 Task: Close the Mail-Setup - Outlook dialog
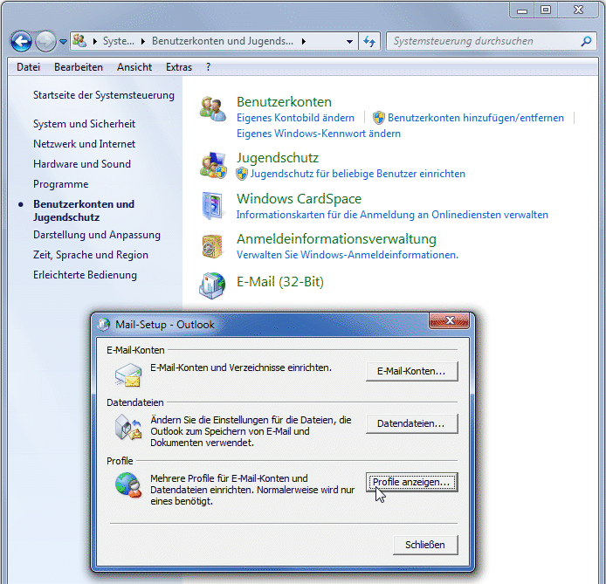(450, 320)
